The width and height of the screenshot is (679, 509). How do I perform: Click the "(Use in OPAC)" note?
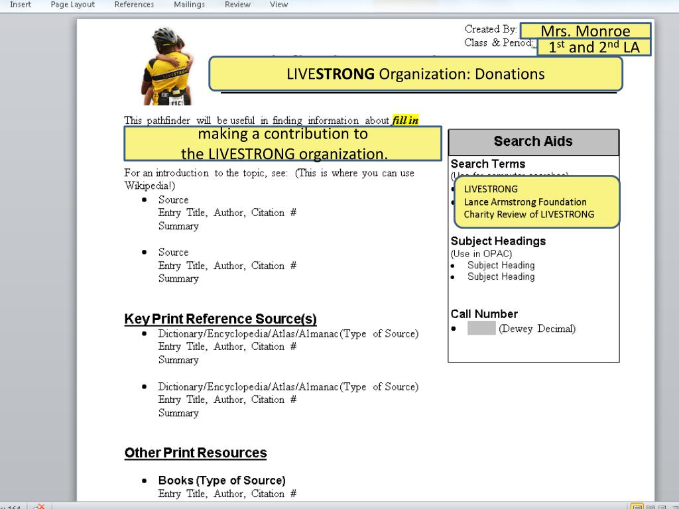point(481,254)
